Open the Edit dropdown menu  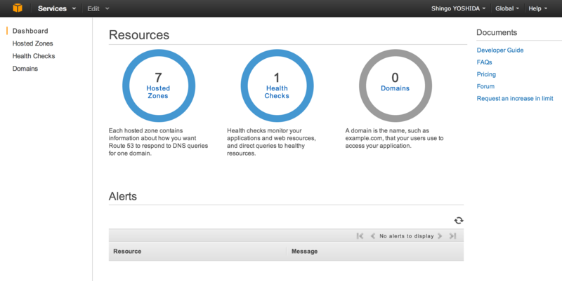(98, 8)
